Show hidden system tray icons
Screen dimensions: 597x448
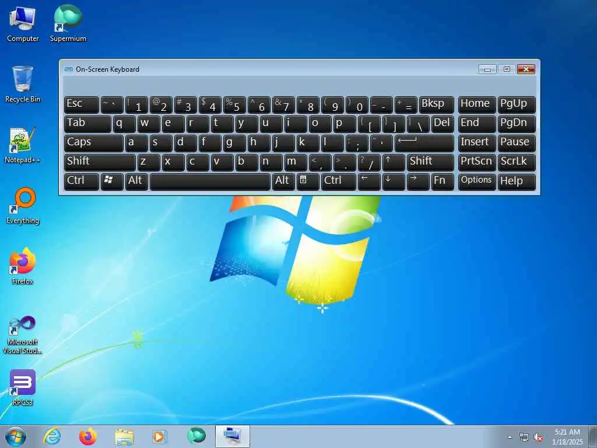click(x=510, y=437)
